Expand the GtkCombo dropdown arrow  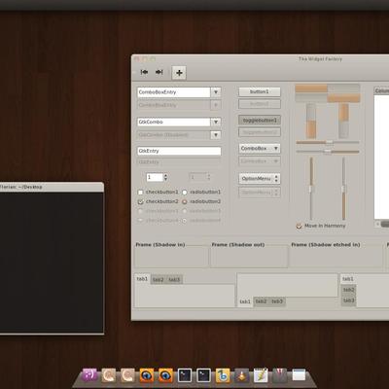pyautogui.click(x=216, y=123)
